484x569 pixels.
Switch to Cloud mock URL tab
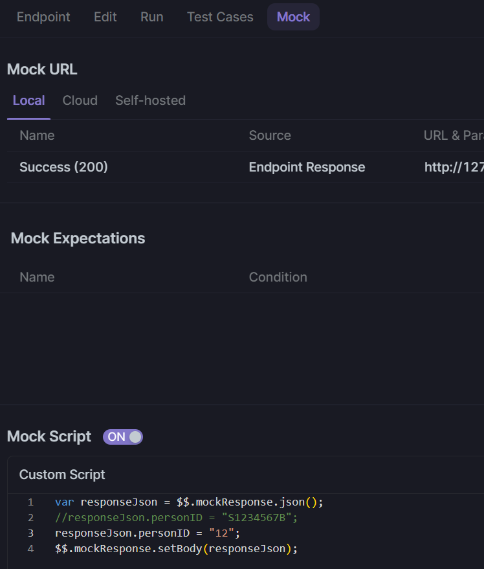point(80,100)
